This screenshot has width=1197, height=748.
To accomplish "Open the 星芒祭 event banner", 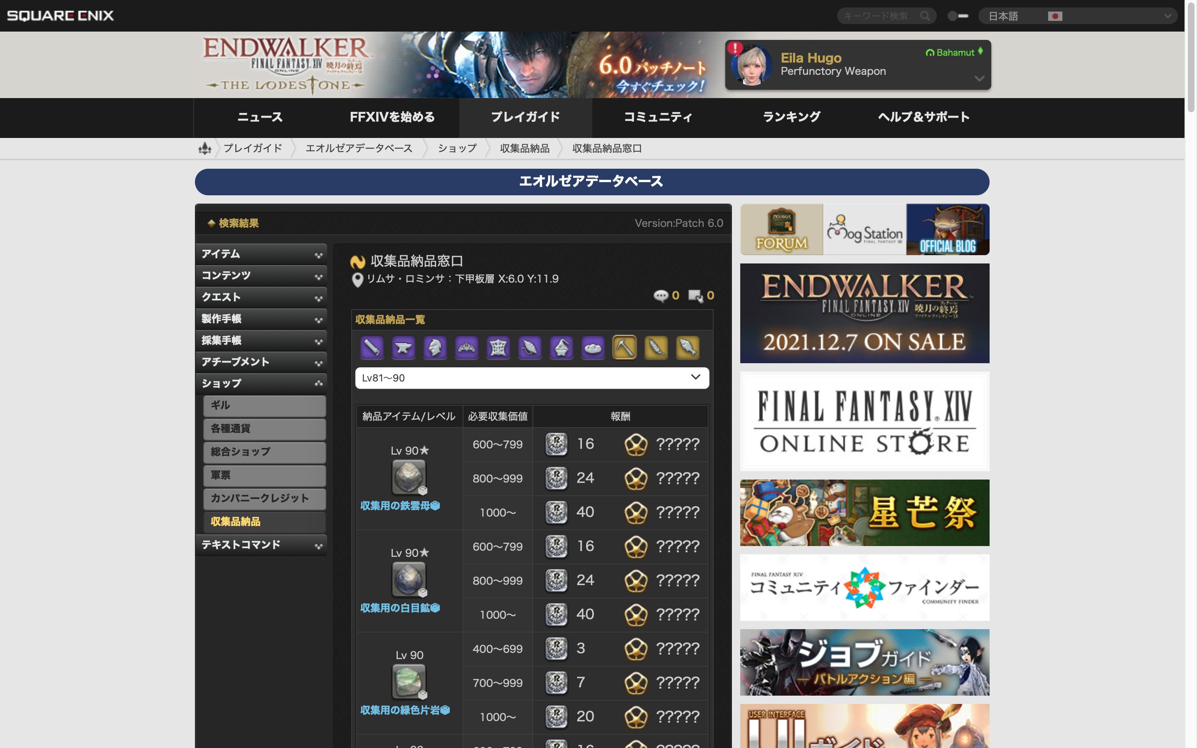I will (x=864, y=513).
